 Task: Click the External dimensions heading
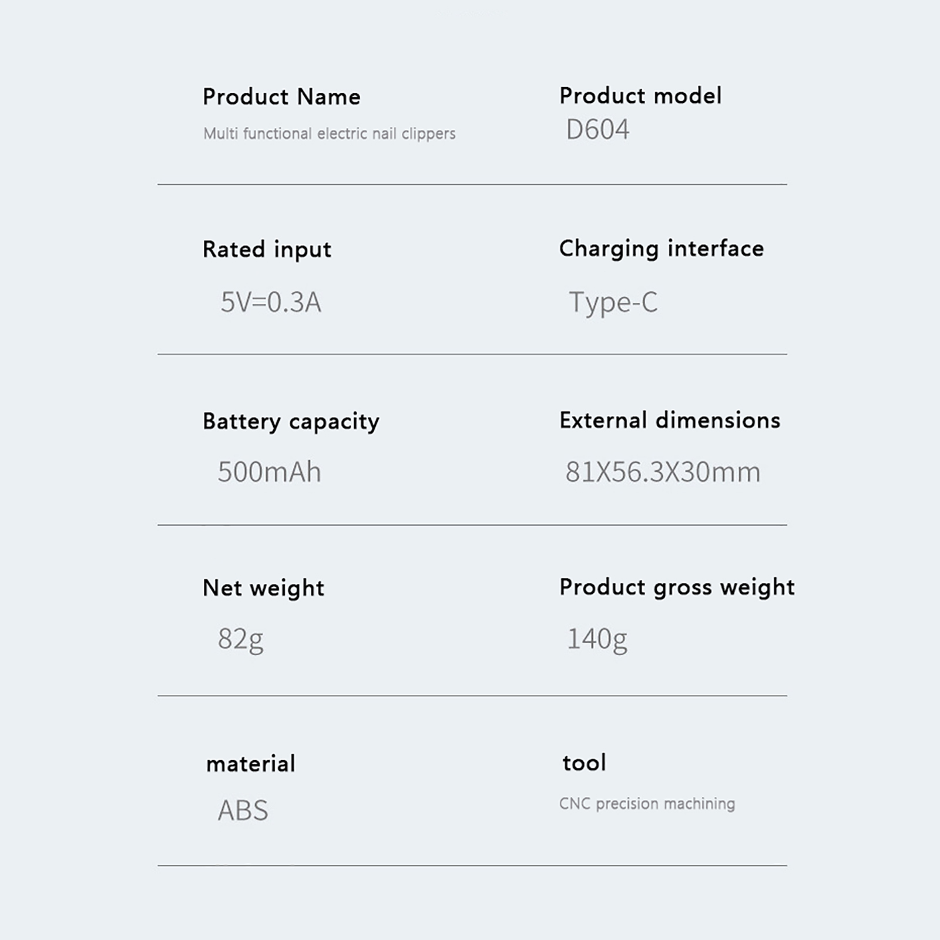point(670,421)
